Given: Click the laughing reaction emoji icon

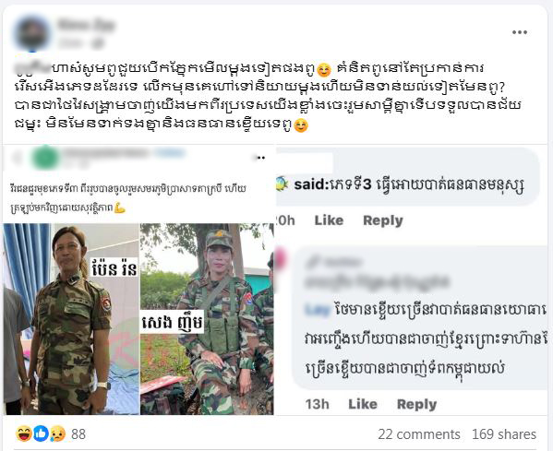Looking at the screenshot, I should pyautogui.click(x=24, y=433).
